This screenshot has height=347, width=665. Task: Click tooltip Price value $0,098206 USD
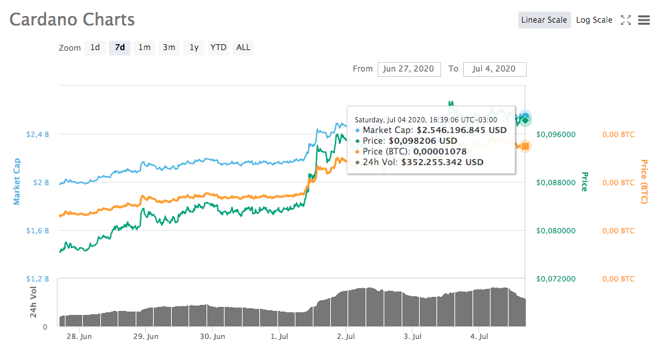[x=423, y=141]
